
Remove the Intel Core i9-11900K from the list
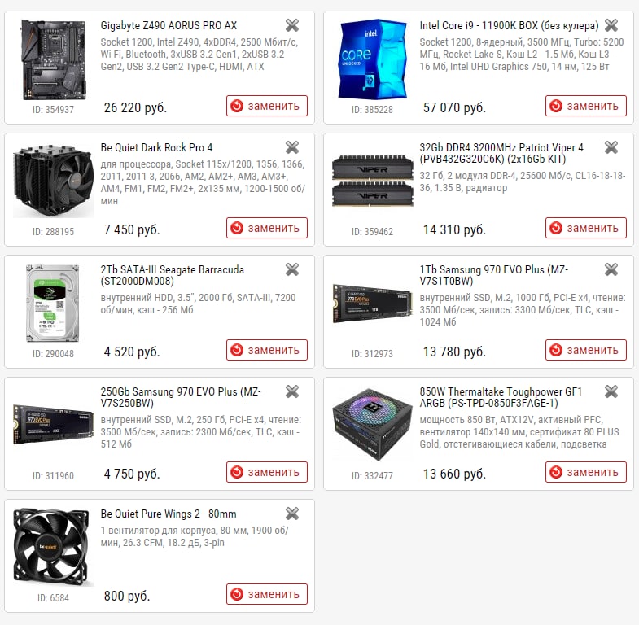click(611, 25)
